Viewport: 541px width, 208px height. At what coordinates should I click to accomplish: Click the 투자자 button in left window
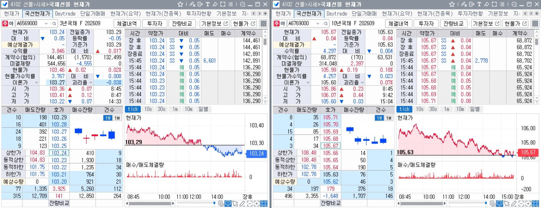tap(155, 23)
